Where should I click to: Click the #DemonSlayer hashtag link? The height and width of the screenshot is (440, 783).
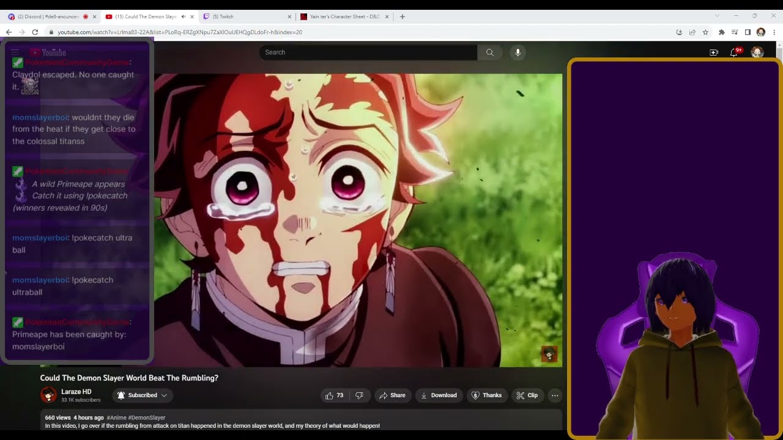146,418
